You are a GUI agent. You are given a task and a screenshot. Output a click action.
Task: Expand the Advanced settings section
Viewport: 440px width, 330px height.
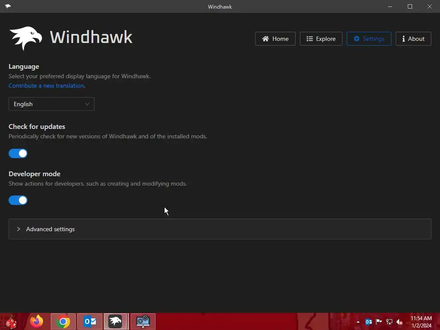point(220,229)
